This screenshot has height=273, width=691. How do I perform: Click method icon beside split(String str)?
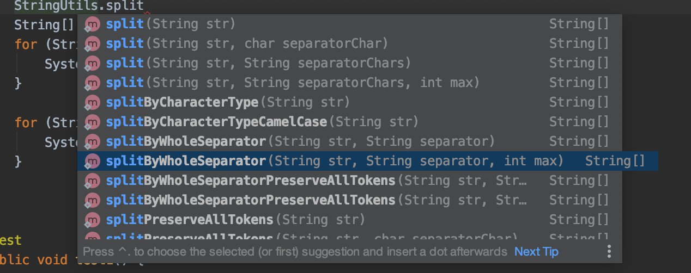pos(93,24)
